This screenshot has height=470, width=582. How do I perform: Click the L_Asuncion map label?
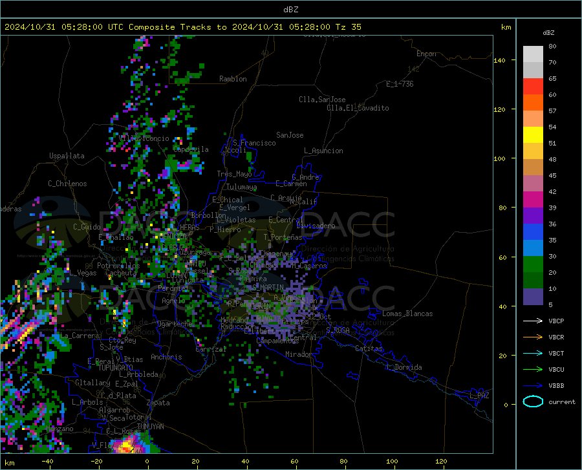click(x=323, y=151)
